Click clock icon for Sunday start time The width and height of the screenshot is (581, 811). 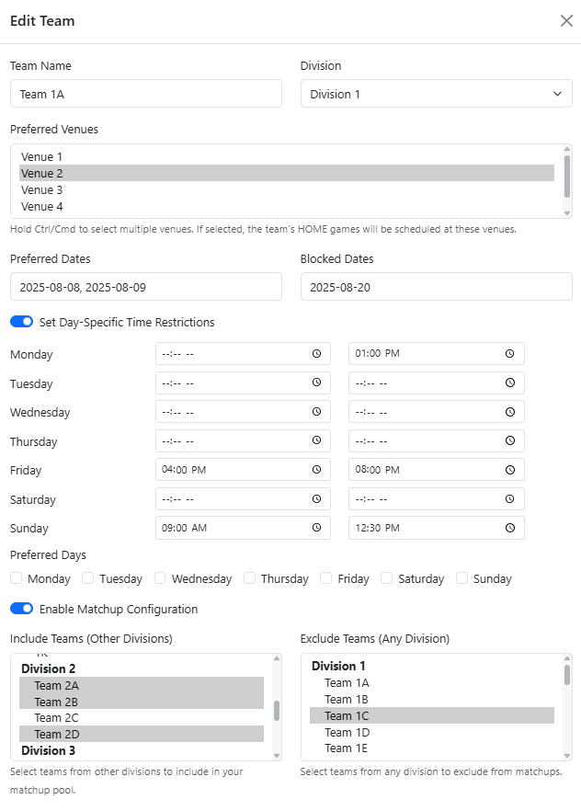point(316,528)
